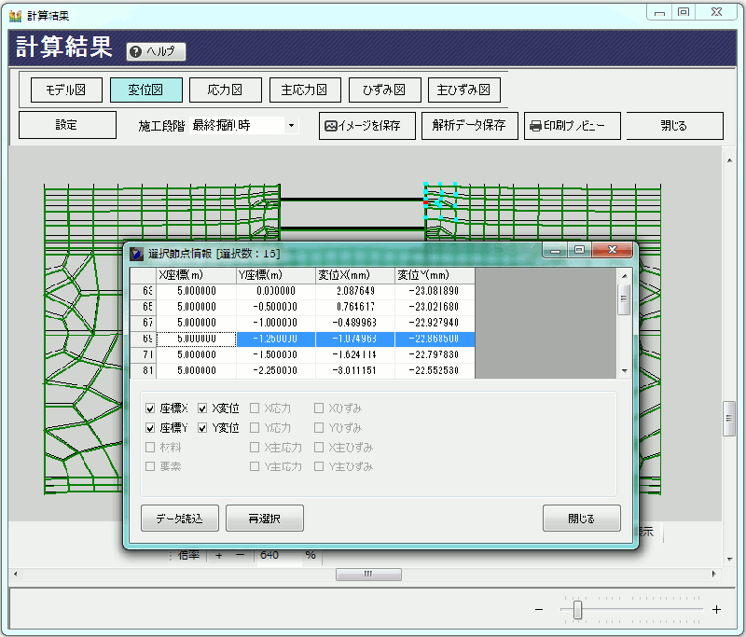Click the red selected node in diagram
This screenshot has height=637, width=746.
pyautogui.click(x=425, y=202)
